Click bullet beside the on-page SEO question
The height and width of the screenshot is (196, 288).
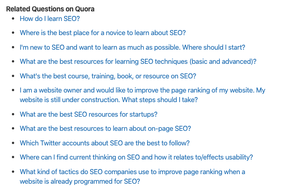[x=13, y=129]
